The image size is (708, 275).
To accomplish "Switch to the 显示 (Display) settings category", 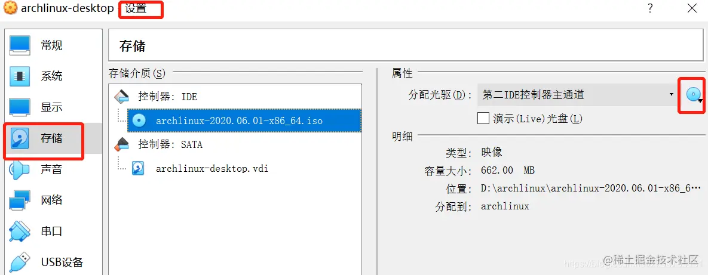I will point(53,107).
